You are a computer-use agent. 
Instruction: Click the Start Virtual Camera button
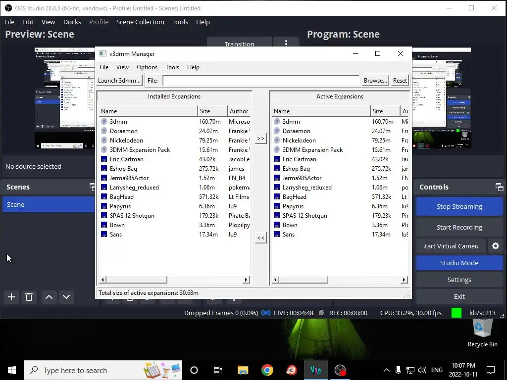451,246
